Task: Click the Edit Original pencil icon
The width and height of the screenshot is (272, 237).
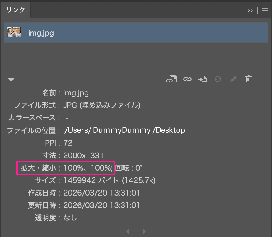Action: (233, 79)
